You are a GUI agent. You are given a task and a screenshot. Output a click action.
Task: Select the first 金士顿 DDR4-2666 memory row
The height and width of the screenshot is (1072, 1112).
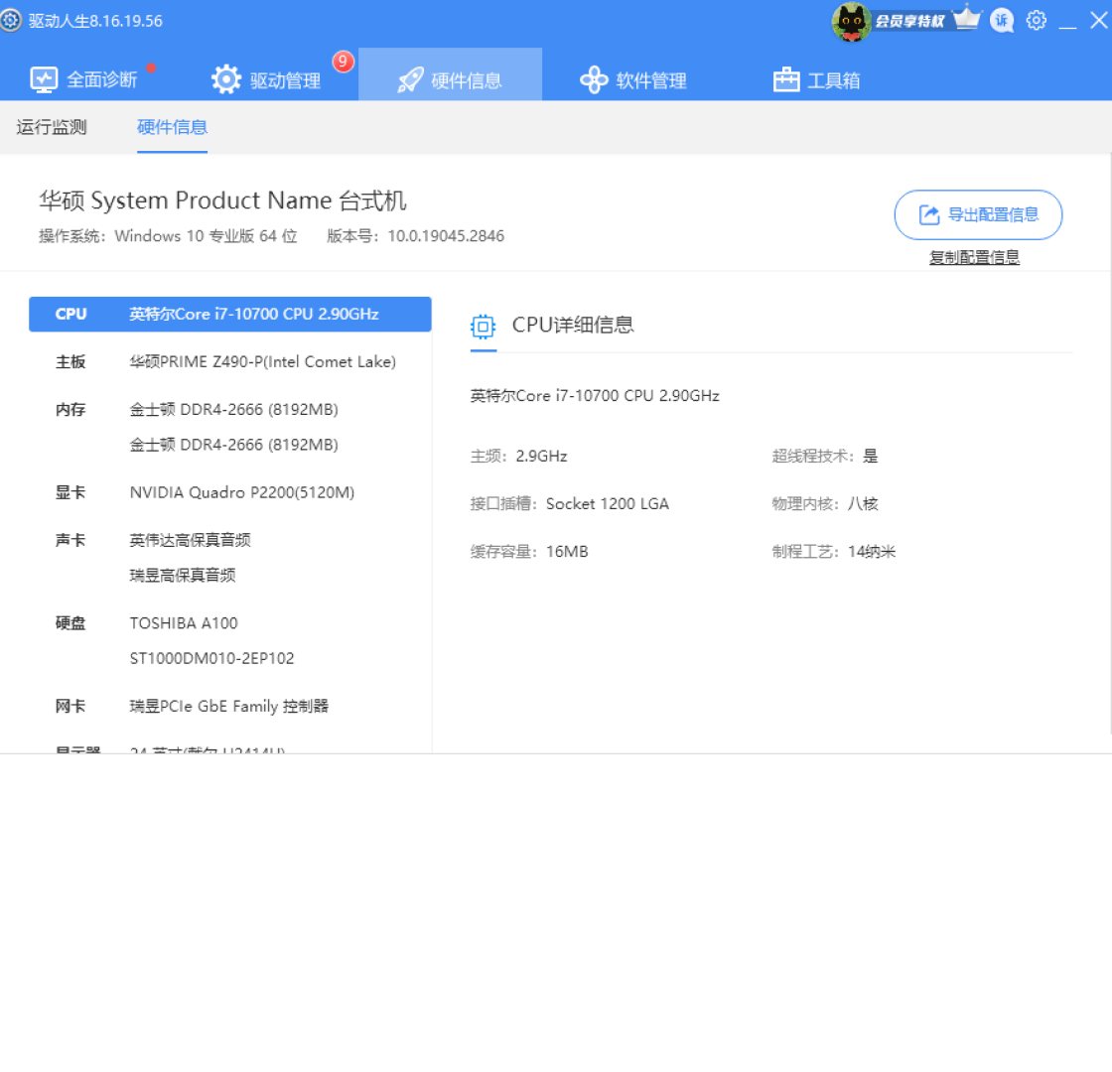(233, 409)
